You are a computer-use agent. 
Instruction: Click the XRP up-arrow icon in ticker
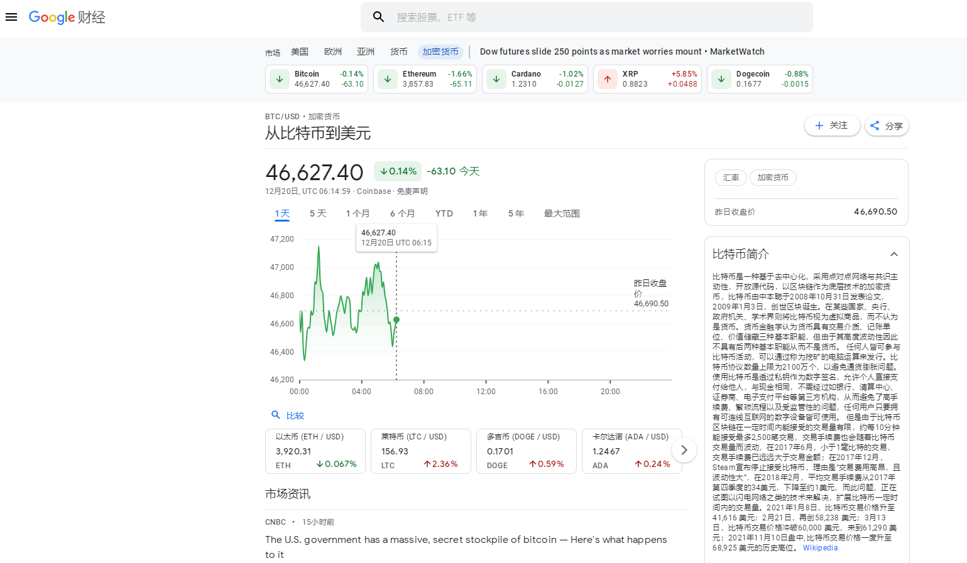[x=608, y=79]
